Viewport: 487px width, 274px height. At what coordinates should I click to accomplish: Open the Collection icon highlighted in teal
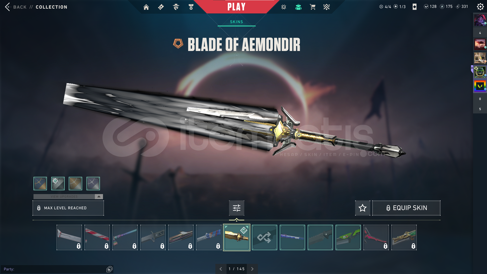(x=298, y=7)
